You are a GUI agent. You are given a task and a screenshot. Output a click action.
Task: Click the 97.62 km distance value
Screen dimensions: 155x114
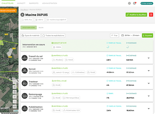point(130,72)
